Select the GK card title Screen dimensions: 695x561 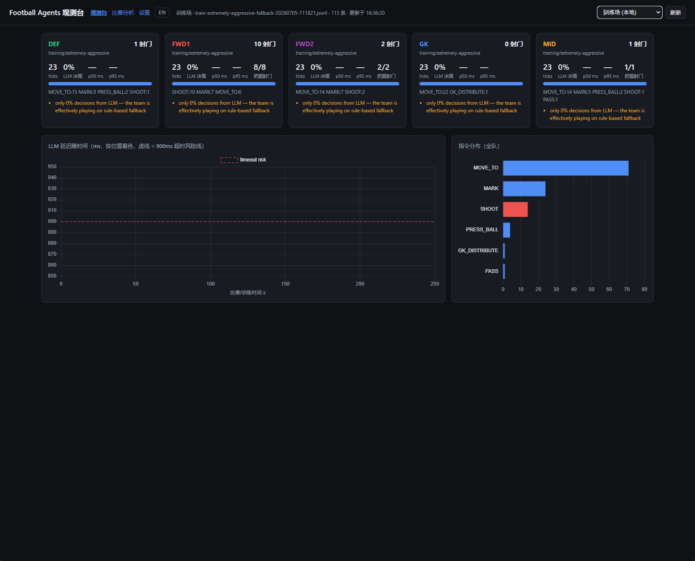tap(424, 44)
